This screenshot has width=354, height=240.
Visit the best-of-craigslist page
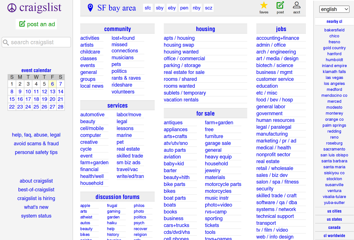pos(36,189)
